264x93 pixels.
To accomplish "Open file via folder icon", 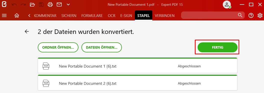I will [32, 4].
